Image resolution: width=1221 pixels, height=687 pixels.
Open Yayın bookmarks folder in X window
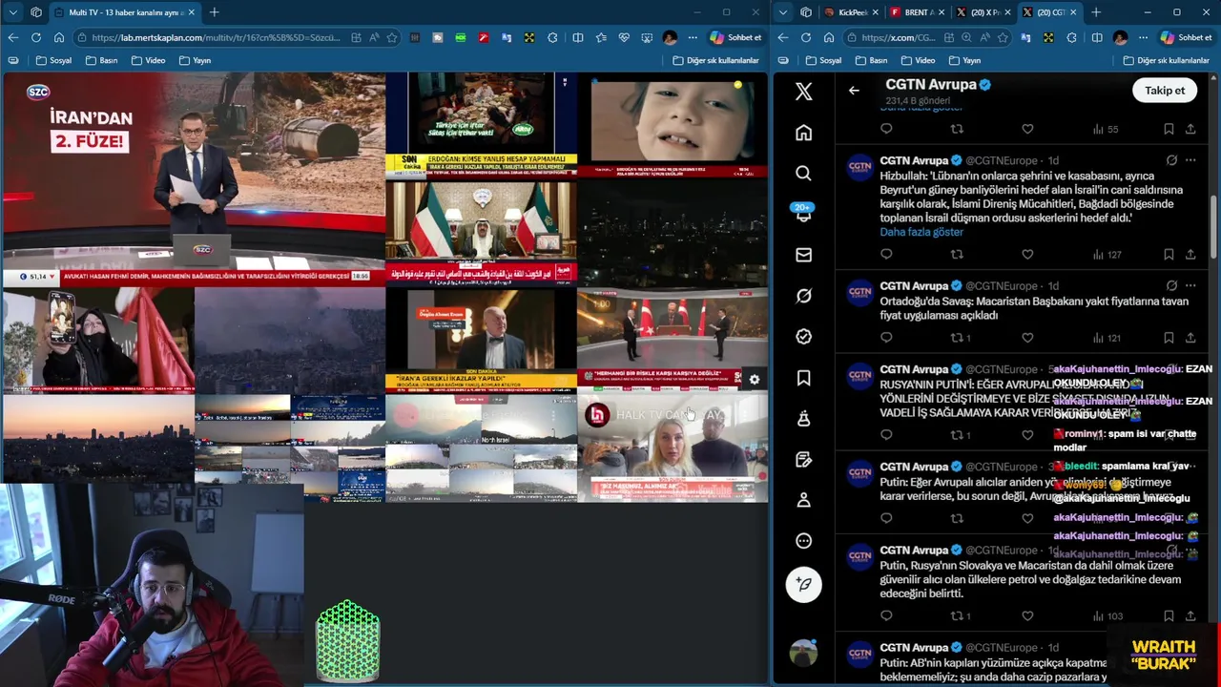(964, 60)
